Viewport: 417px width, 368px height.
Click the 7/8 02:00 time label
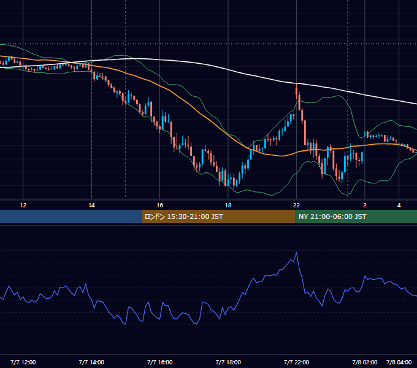[365, 362]
